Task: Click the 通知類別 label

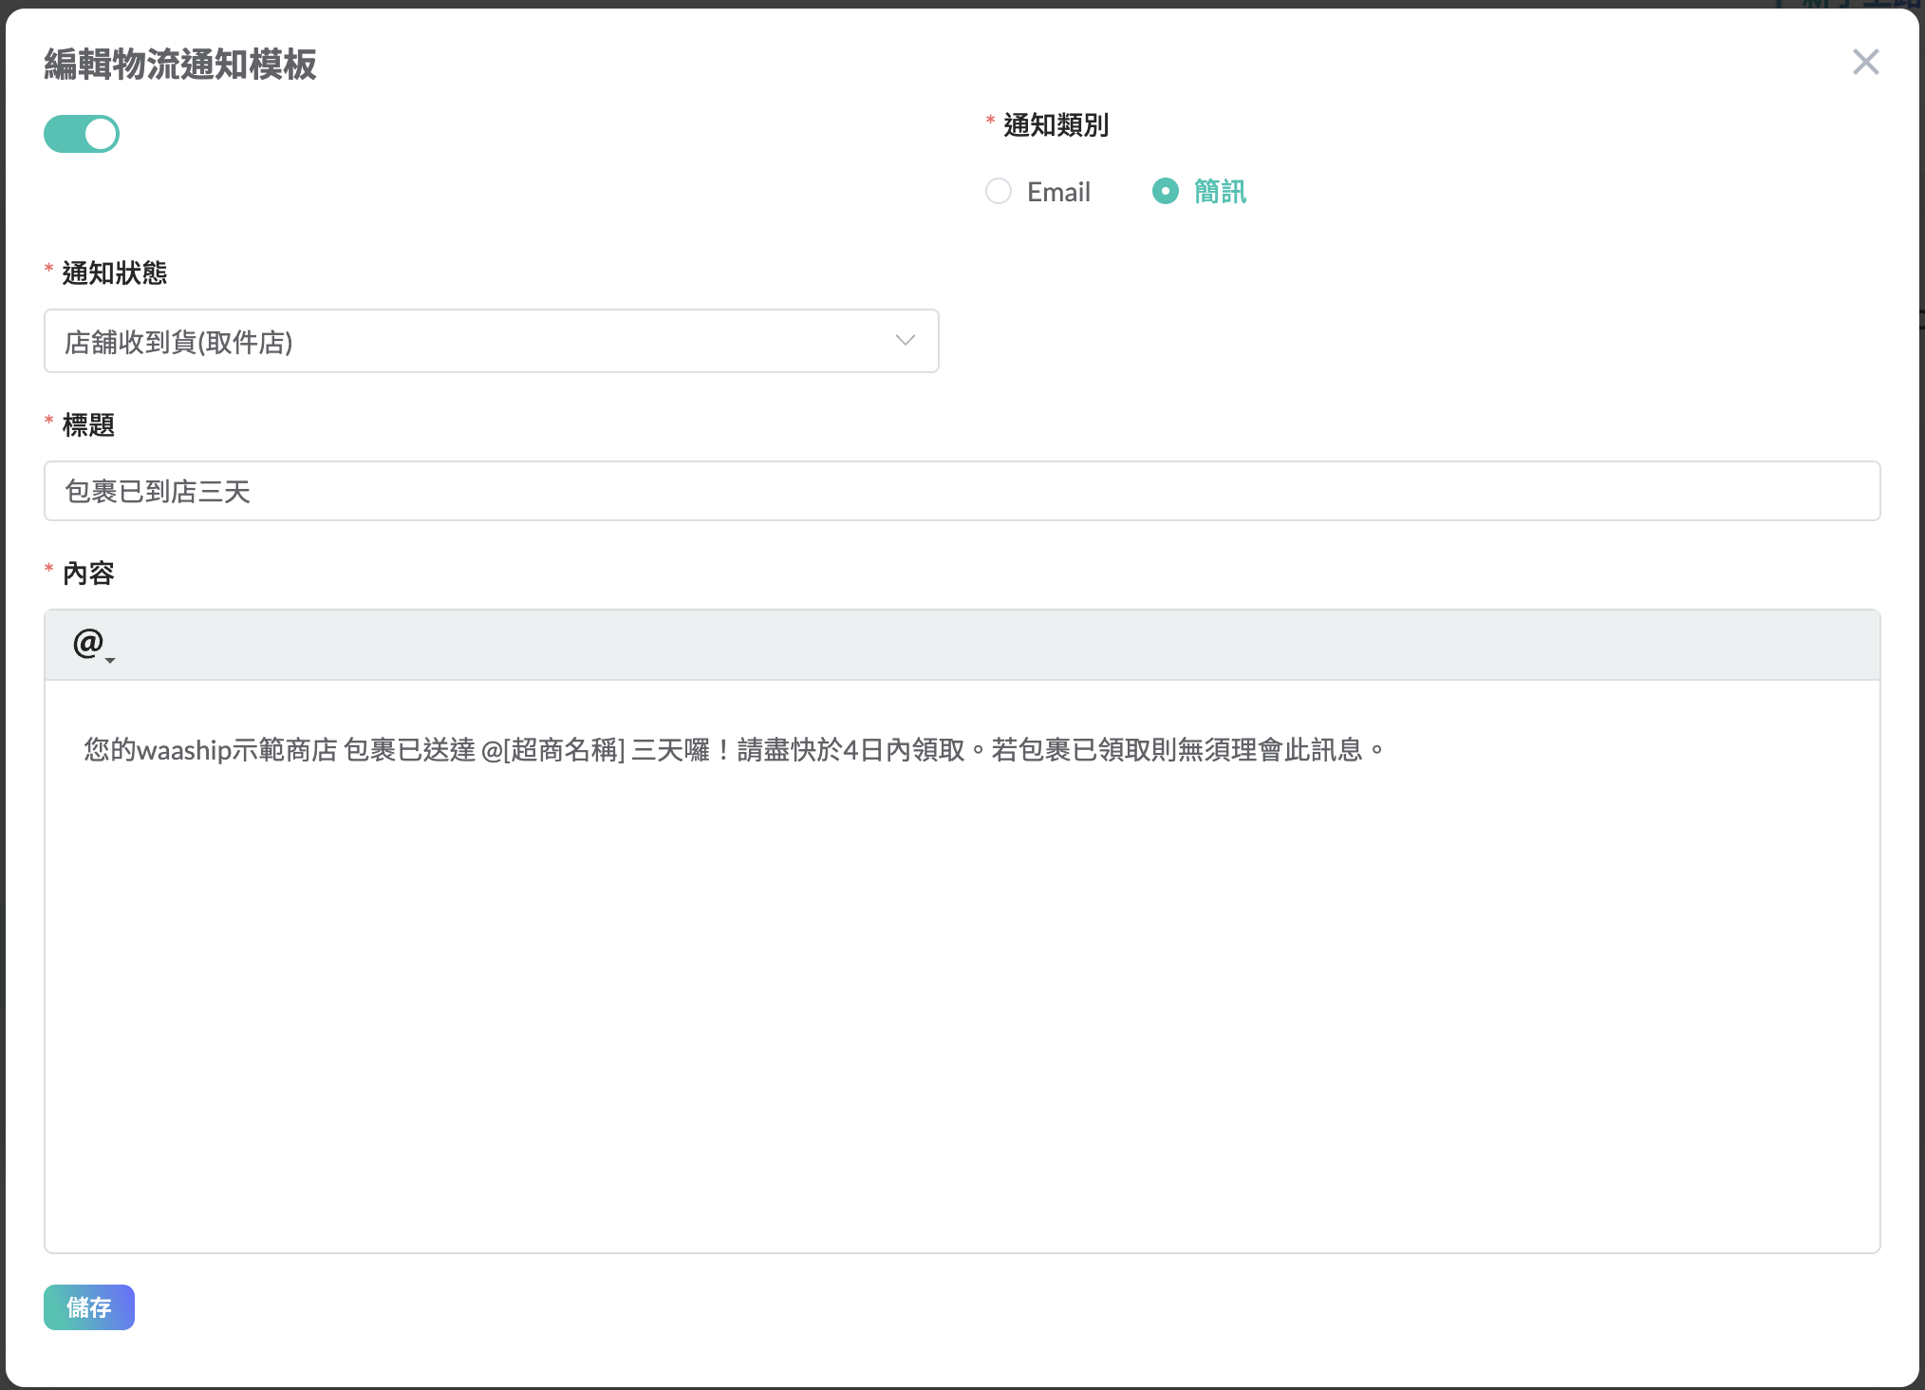Action: [x=1056, y=125]
